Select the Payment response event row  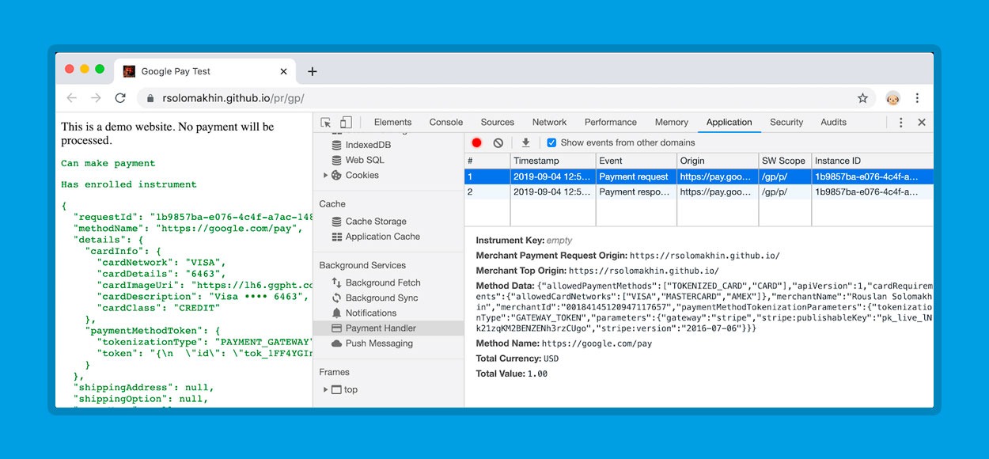(699, 192)
